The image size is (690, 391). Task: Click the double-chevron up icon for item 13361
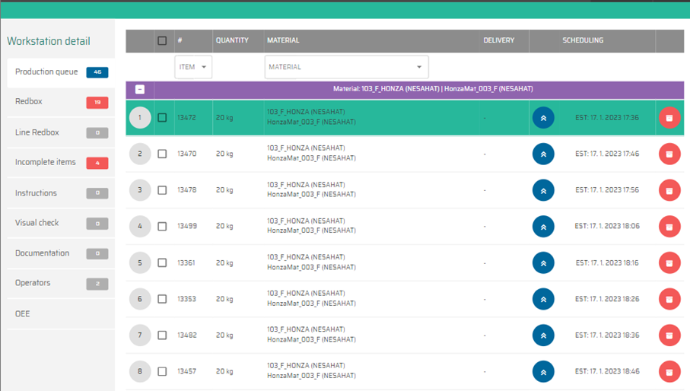(x=543, y=263)
